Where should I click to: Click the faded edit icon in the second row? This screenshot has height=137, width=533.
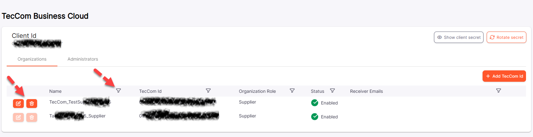pyautogui.click(x=18, y=117)
